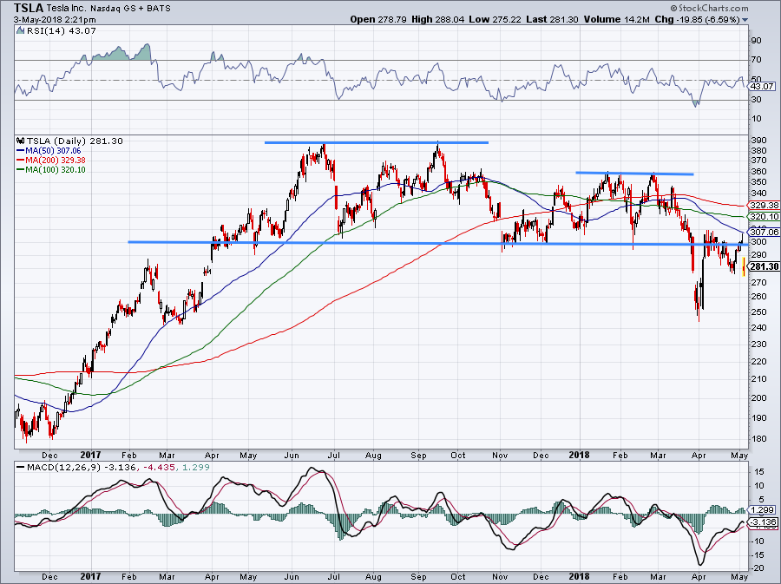Click the Volume 14.2M value
The image size is (781, 584).
click(616, 19)
